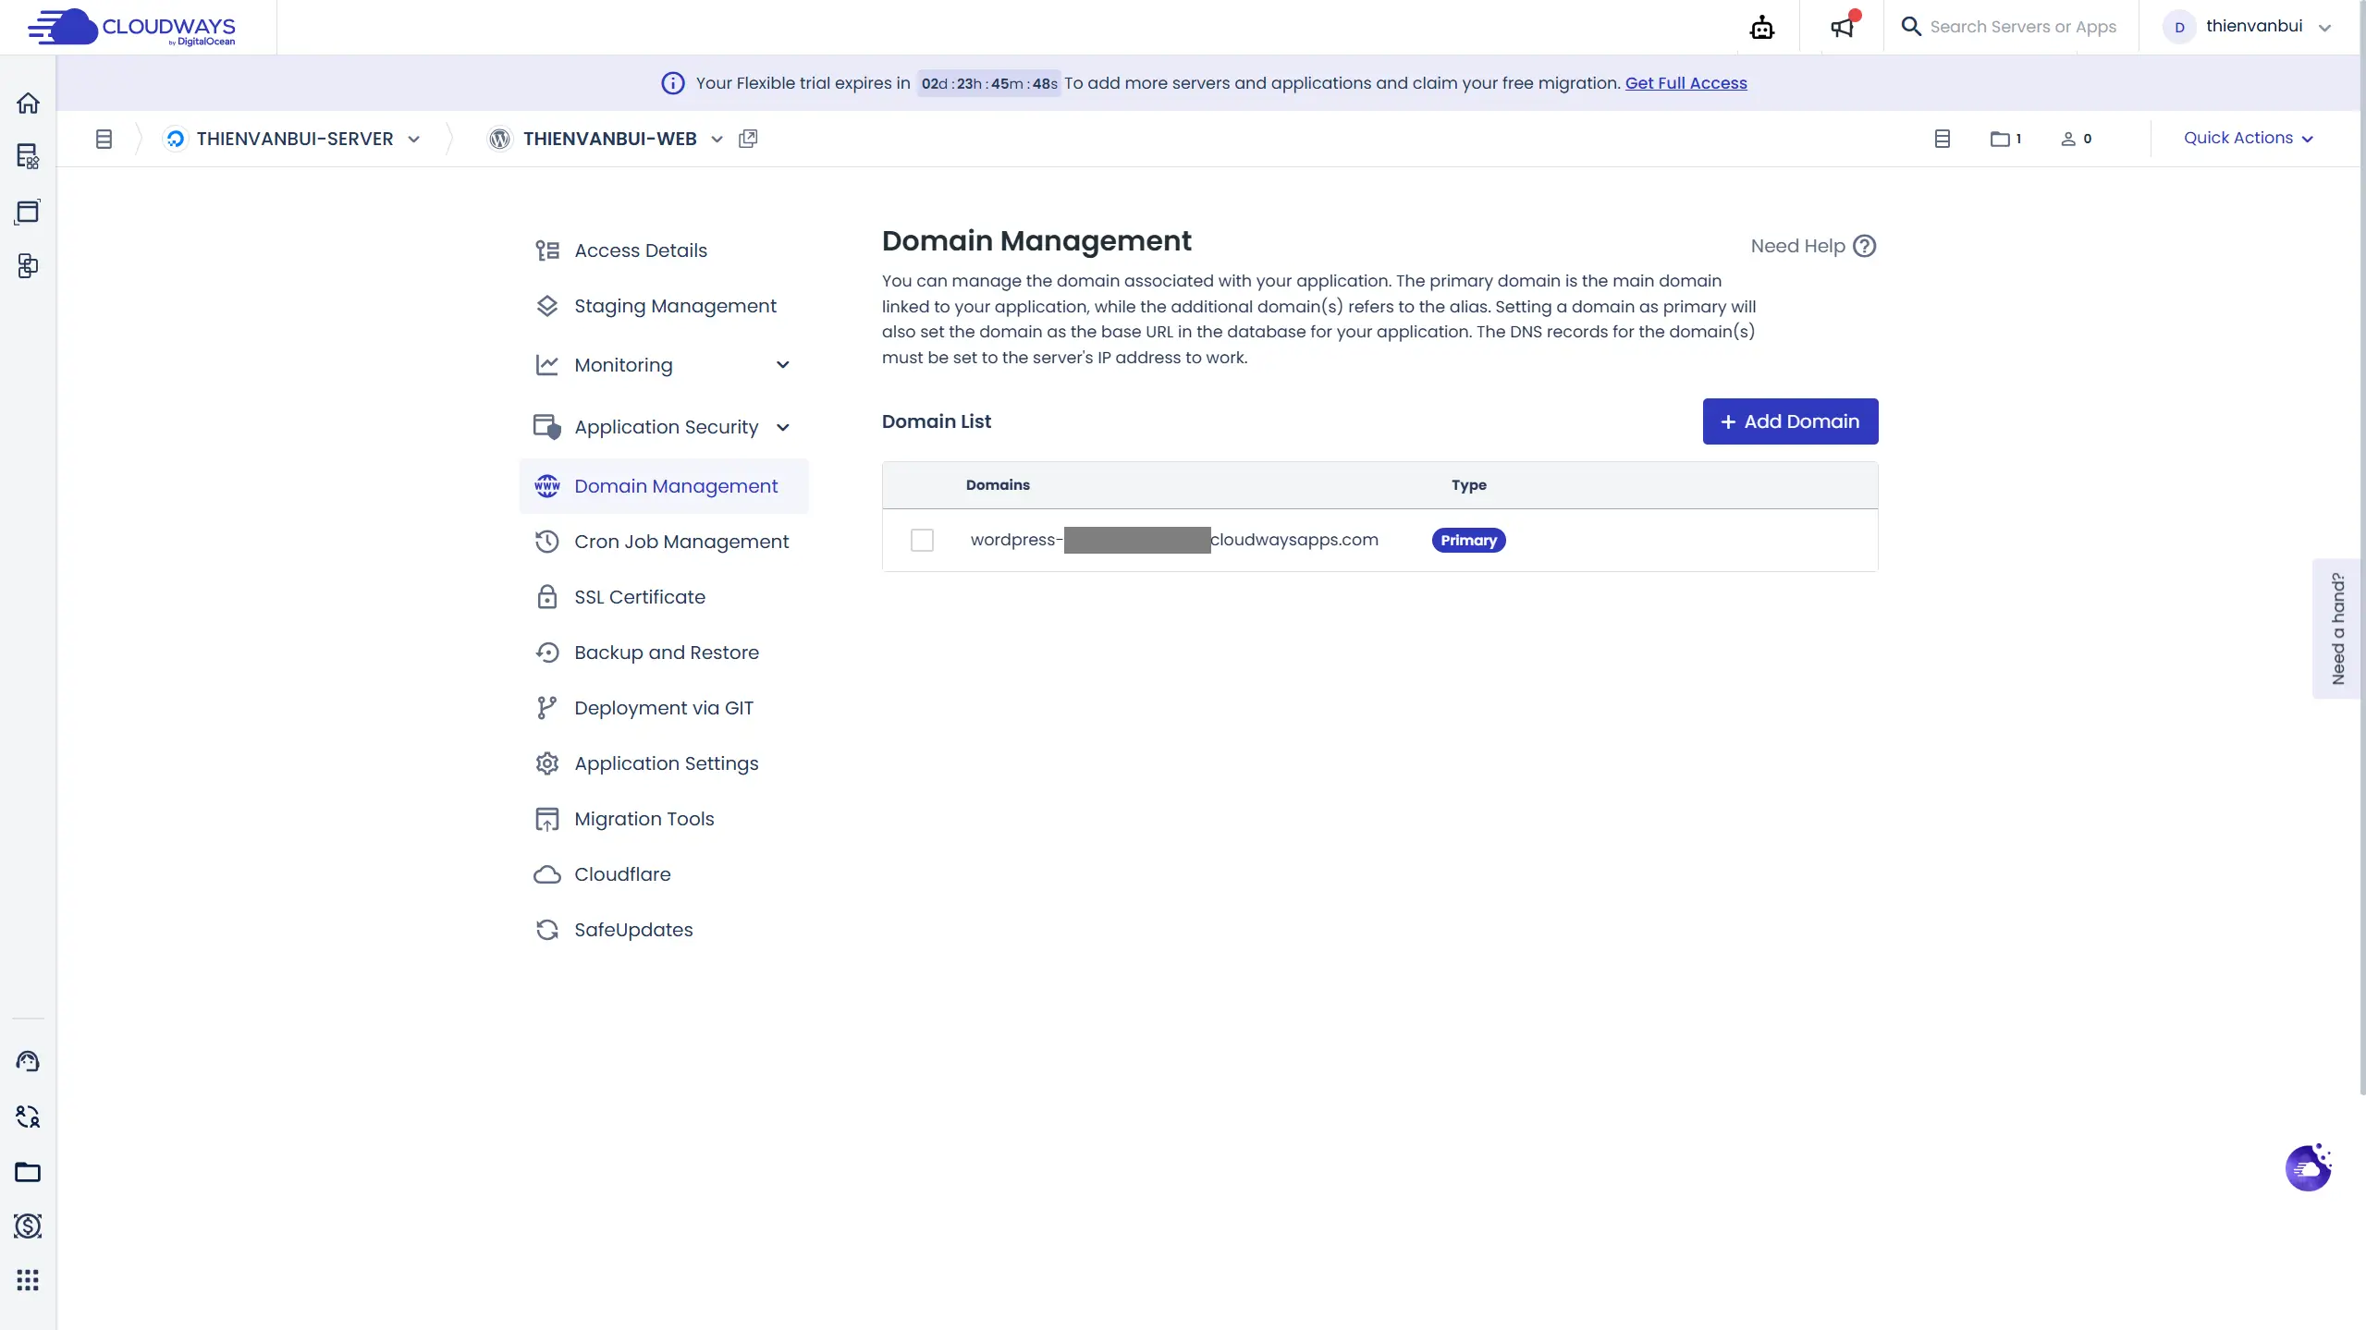Click the server count icon on right

(x=1943, y=139)
